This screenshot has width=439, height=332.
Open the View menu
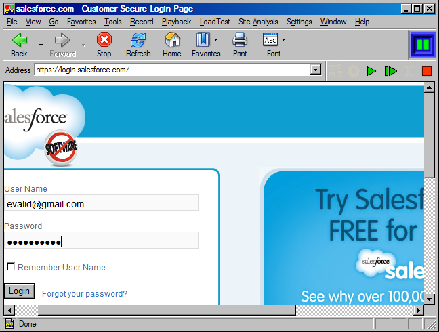(33, 22)
